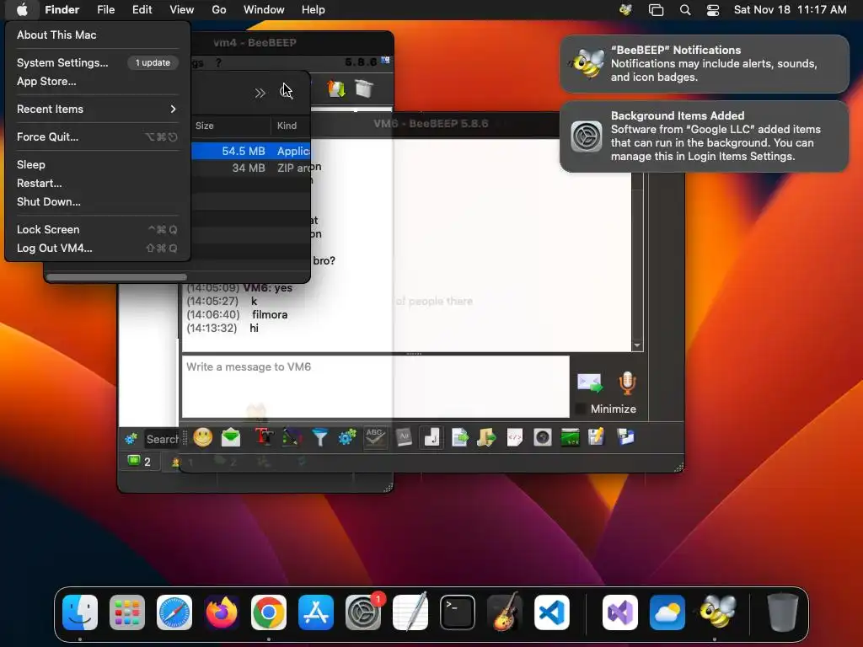The image size is (863, 647).
Task: Click the chat scroll down arrow
Action: point(637,345)
